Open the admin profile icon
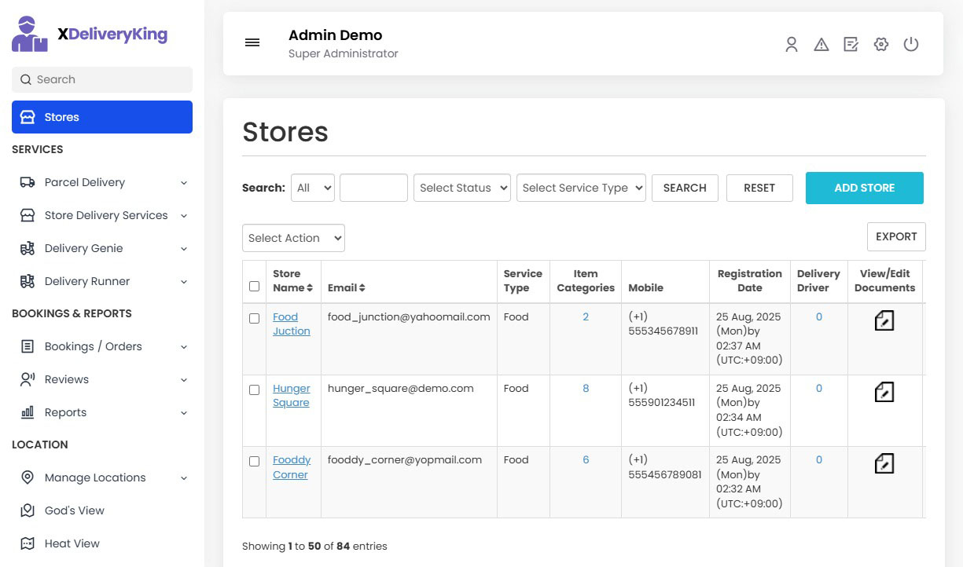 [x=792, y=45]
